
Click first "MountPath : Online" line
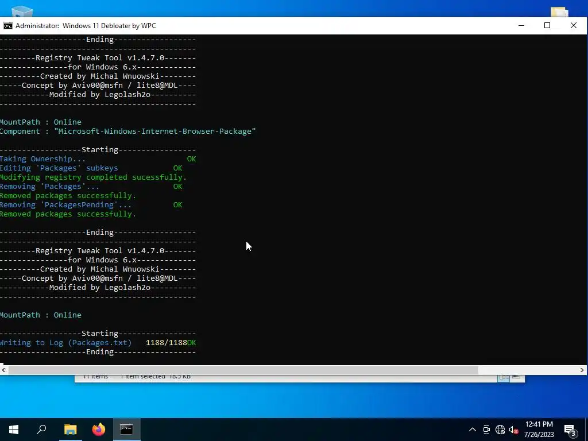(41, 122)
